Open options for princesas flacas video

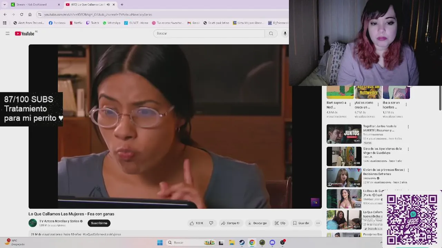408,170
